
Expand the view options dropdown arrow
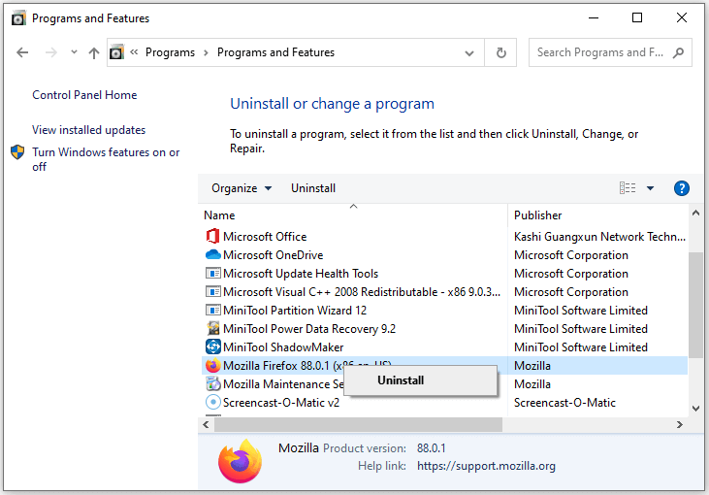[x=650, y=188]
